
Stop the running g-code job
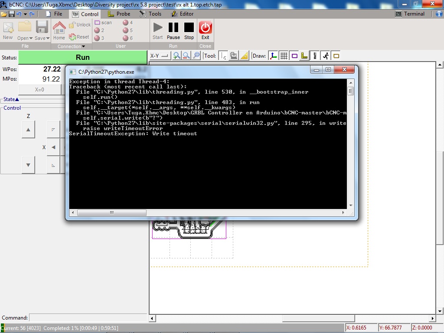189,31
